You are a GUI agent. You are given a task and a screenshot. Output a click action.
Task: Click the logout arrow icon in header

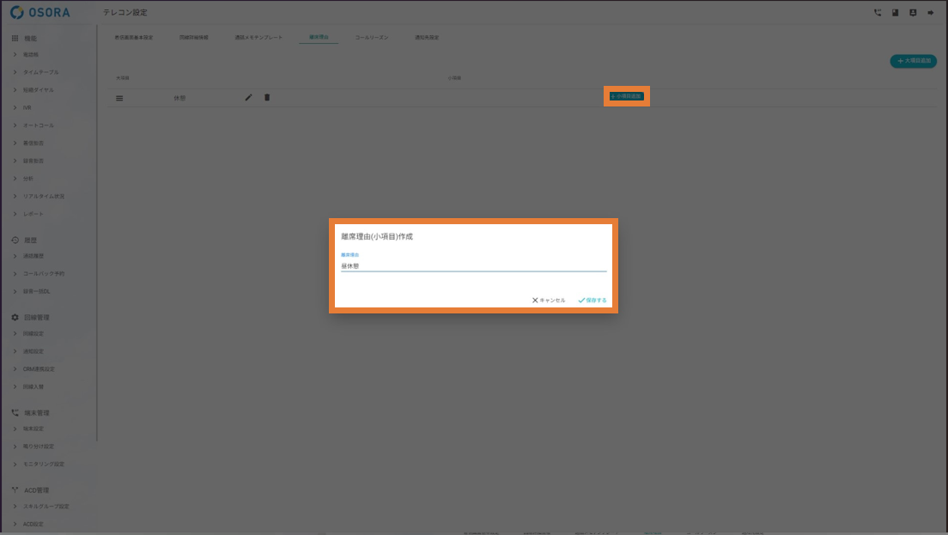click(930, 13)
